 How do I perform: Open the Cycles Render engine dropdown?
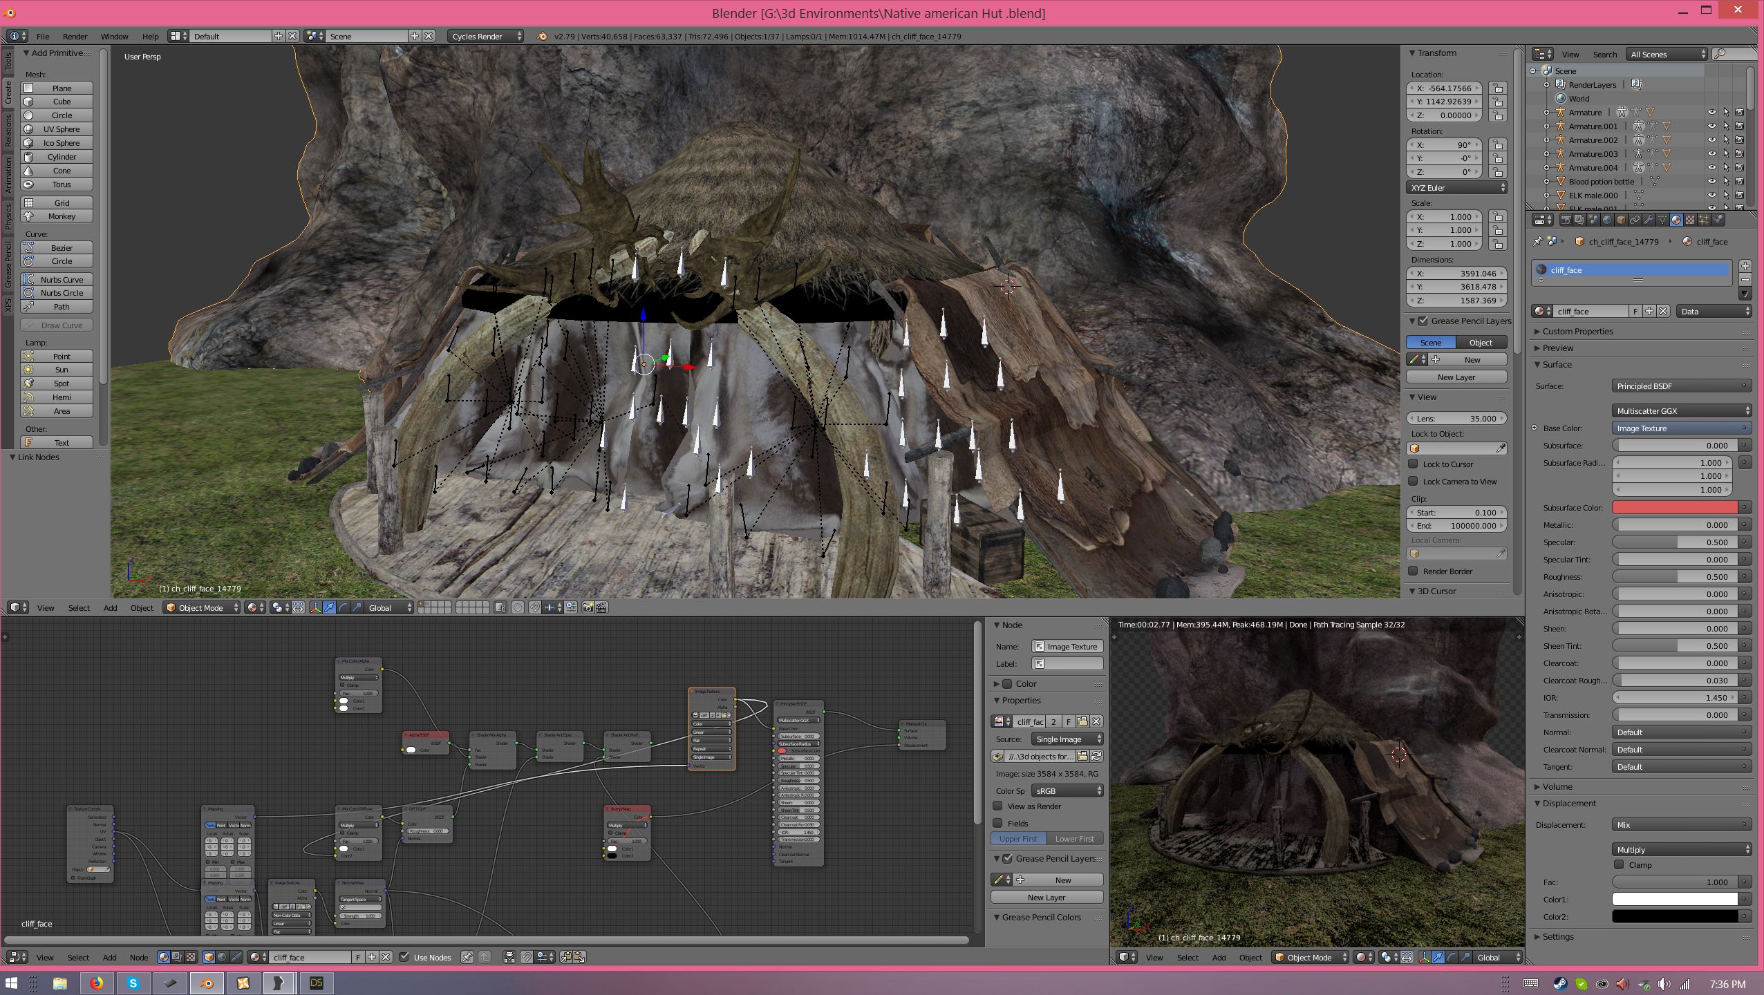point(486,36)
